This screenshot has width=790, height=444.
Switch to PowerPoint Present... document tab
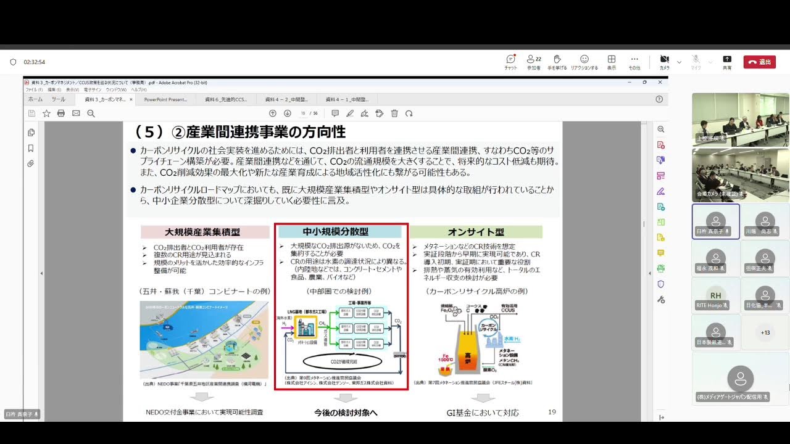click(x=165, y=99)
